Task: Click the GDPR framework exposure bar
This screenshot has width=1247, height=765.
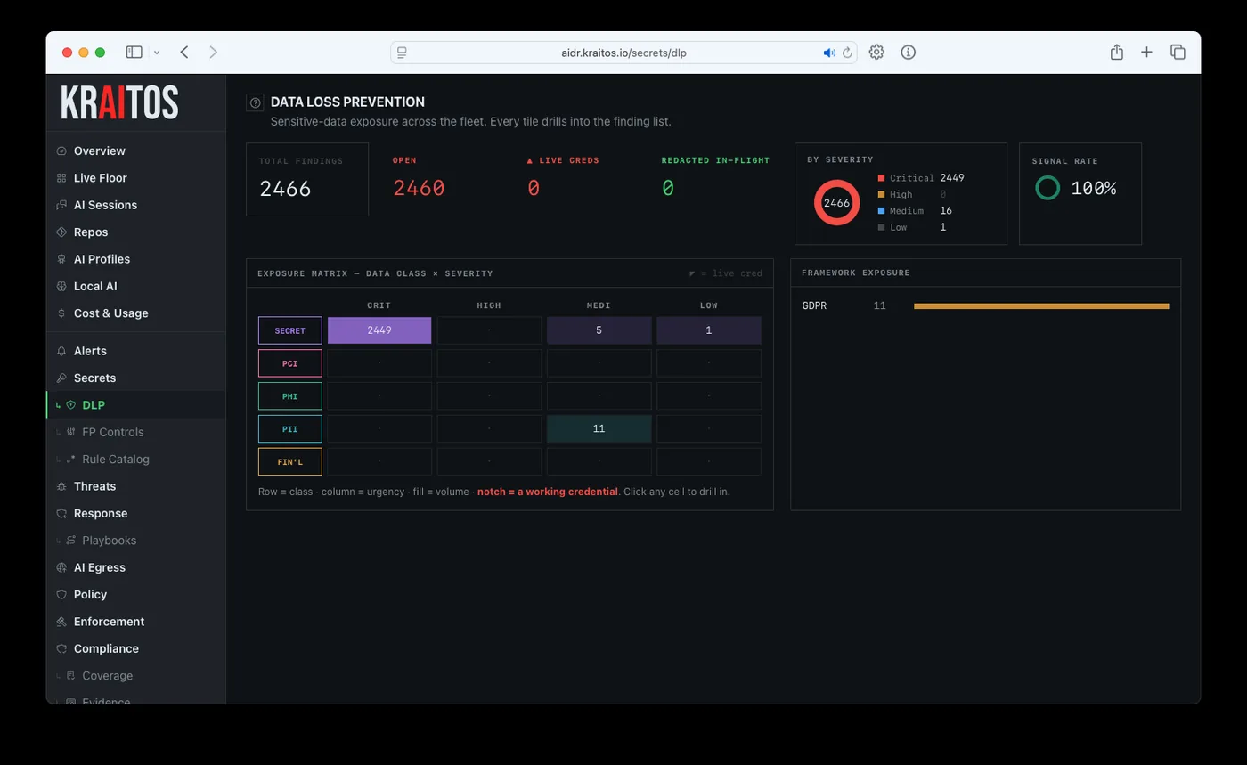Action: (x=1041, y=306)
